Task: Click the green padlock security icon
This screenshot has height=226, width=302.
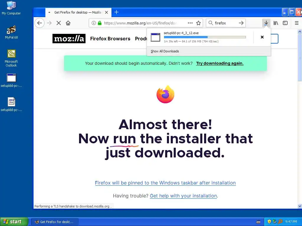Action: 100,23
